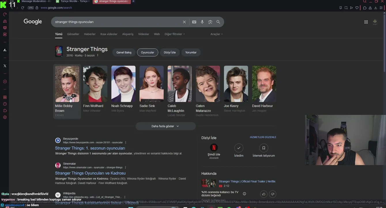Open Stranger Things Oyuncuları ve Kadrosu link
386x208 pixels.
[x=90, y=173]
